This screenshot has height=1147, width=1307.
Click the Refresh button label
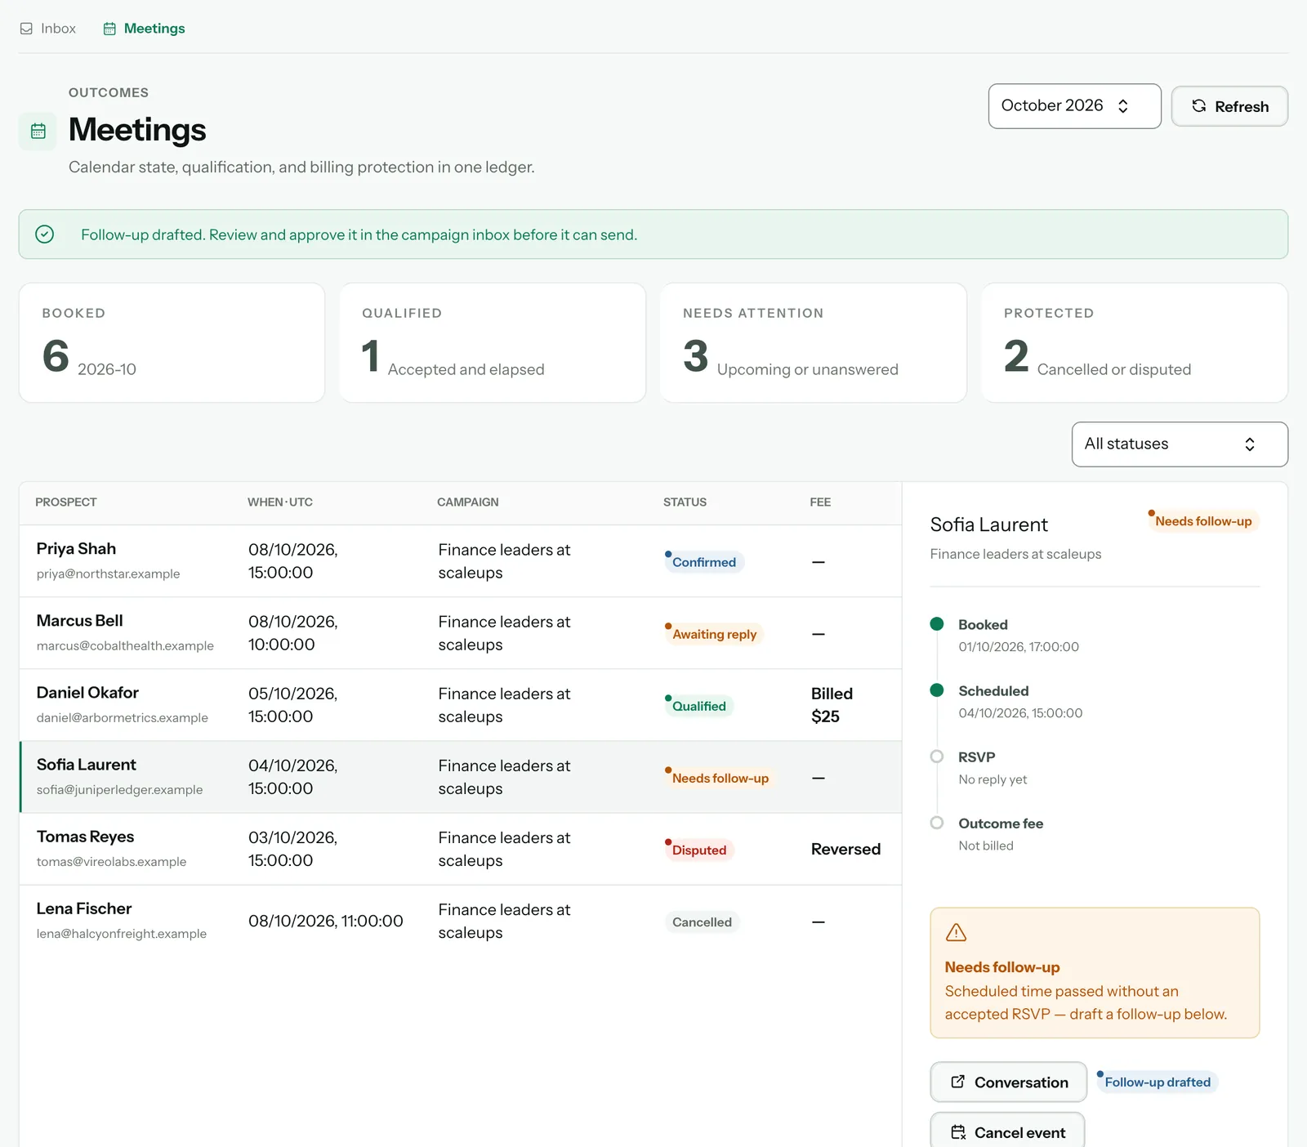click(1242, 107)
